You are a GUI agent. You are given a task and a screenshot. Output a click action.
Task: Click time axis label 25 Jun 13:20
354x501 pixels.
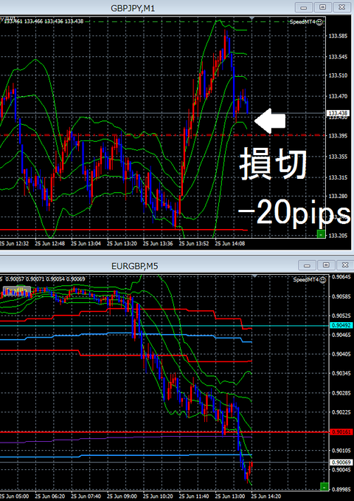click(x=122, y=243)
